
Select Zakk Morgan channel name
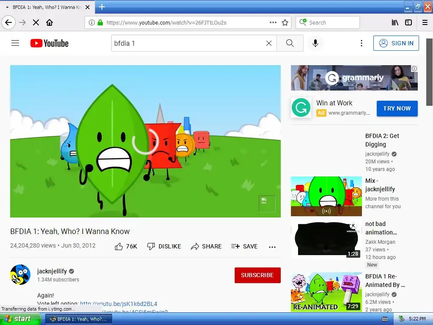pyautogui.click(x=380, y=242)
